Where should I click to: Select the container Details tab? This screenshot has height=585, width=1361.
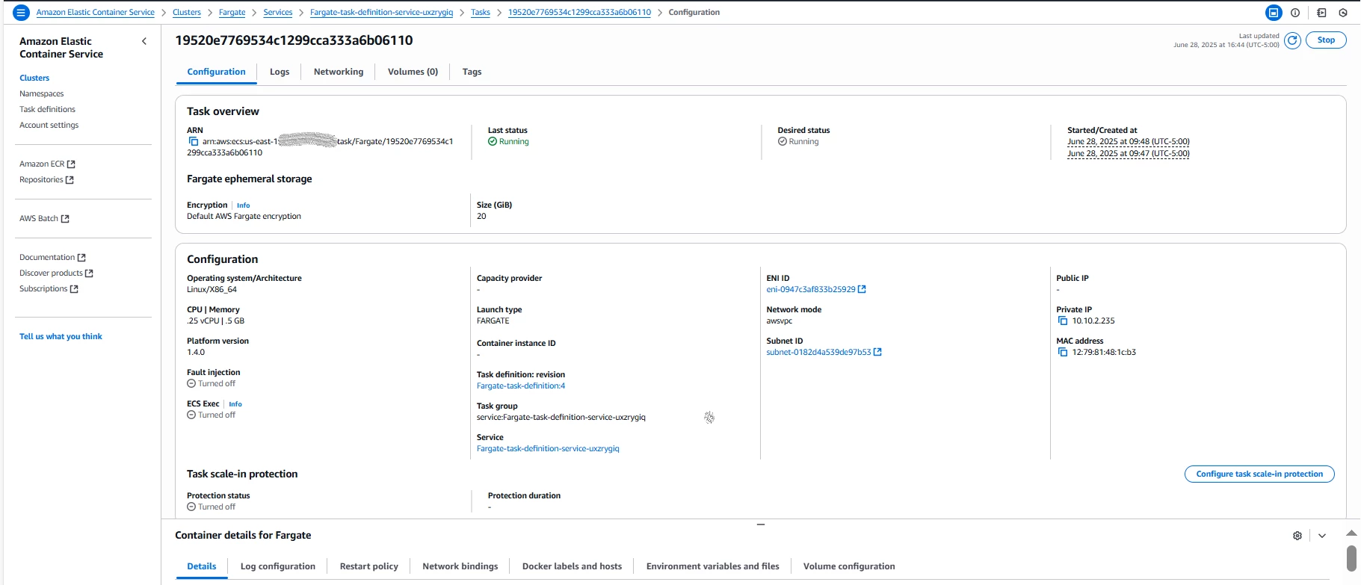pos(202,566)
